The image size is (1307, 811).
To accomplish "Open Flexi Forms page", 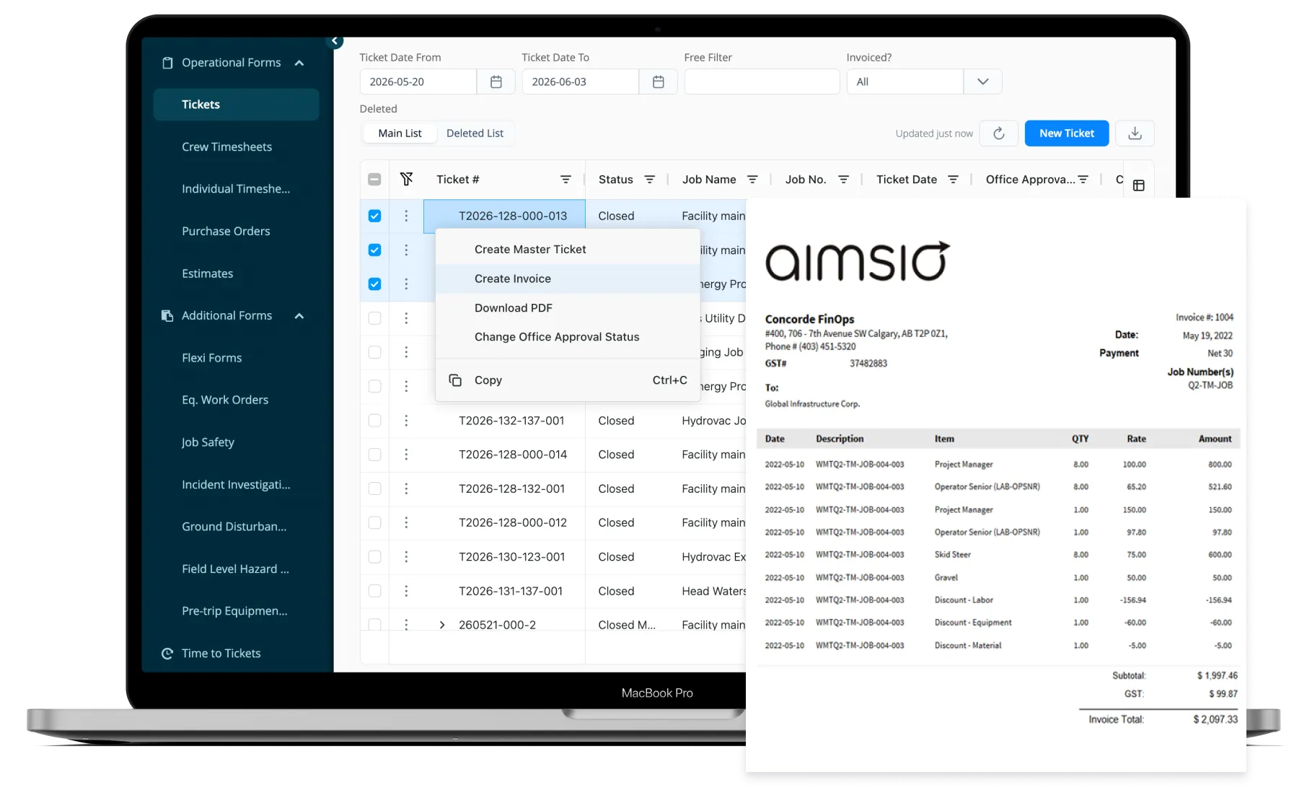I will pyautogui.click(x=211, y=358).
